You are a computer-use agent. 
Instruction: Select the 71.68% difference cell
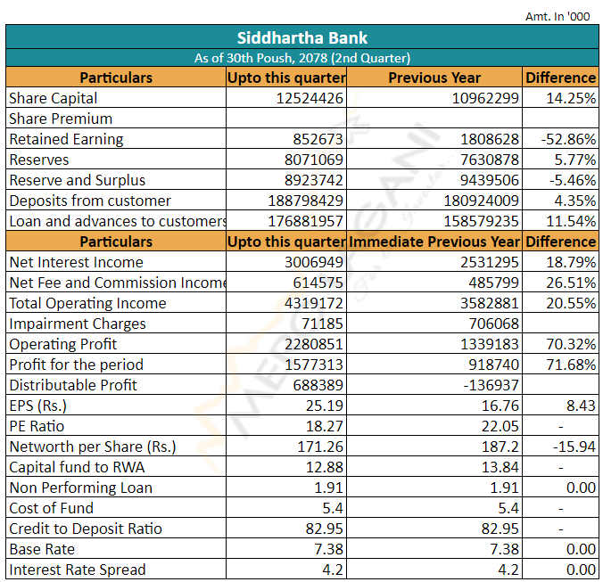tap(560, 365)
